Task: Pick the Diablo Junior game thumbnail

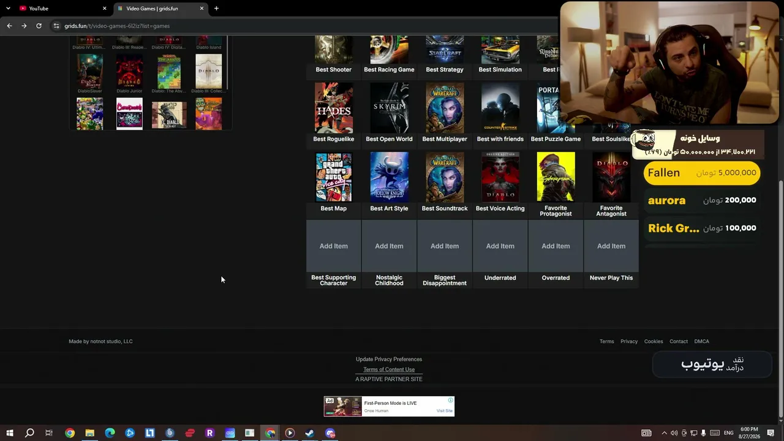Action: 129,71
